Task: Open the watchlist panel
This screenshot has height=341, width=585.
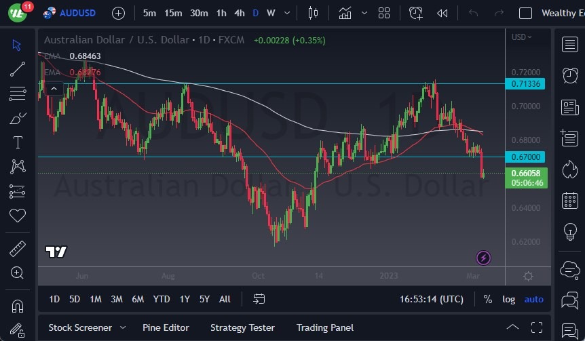Action: pyautogui.click(x=569, y=44)
